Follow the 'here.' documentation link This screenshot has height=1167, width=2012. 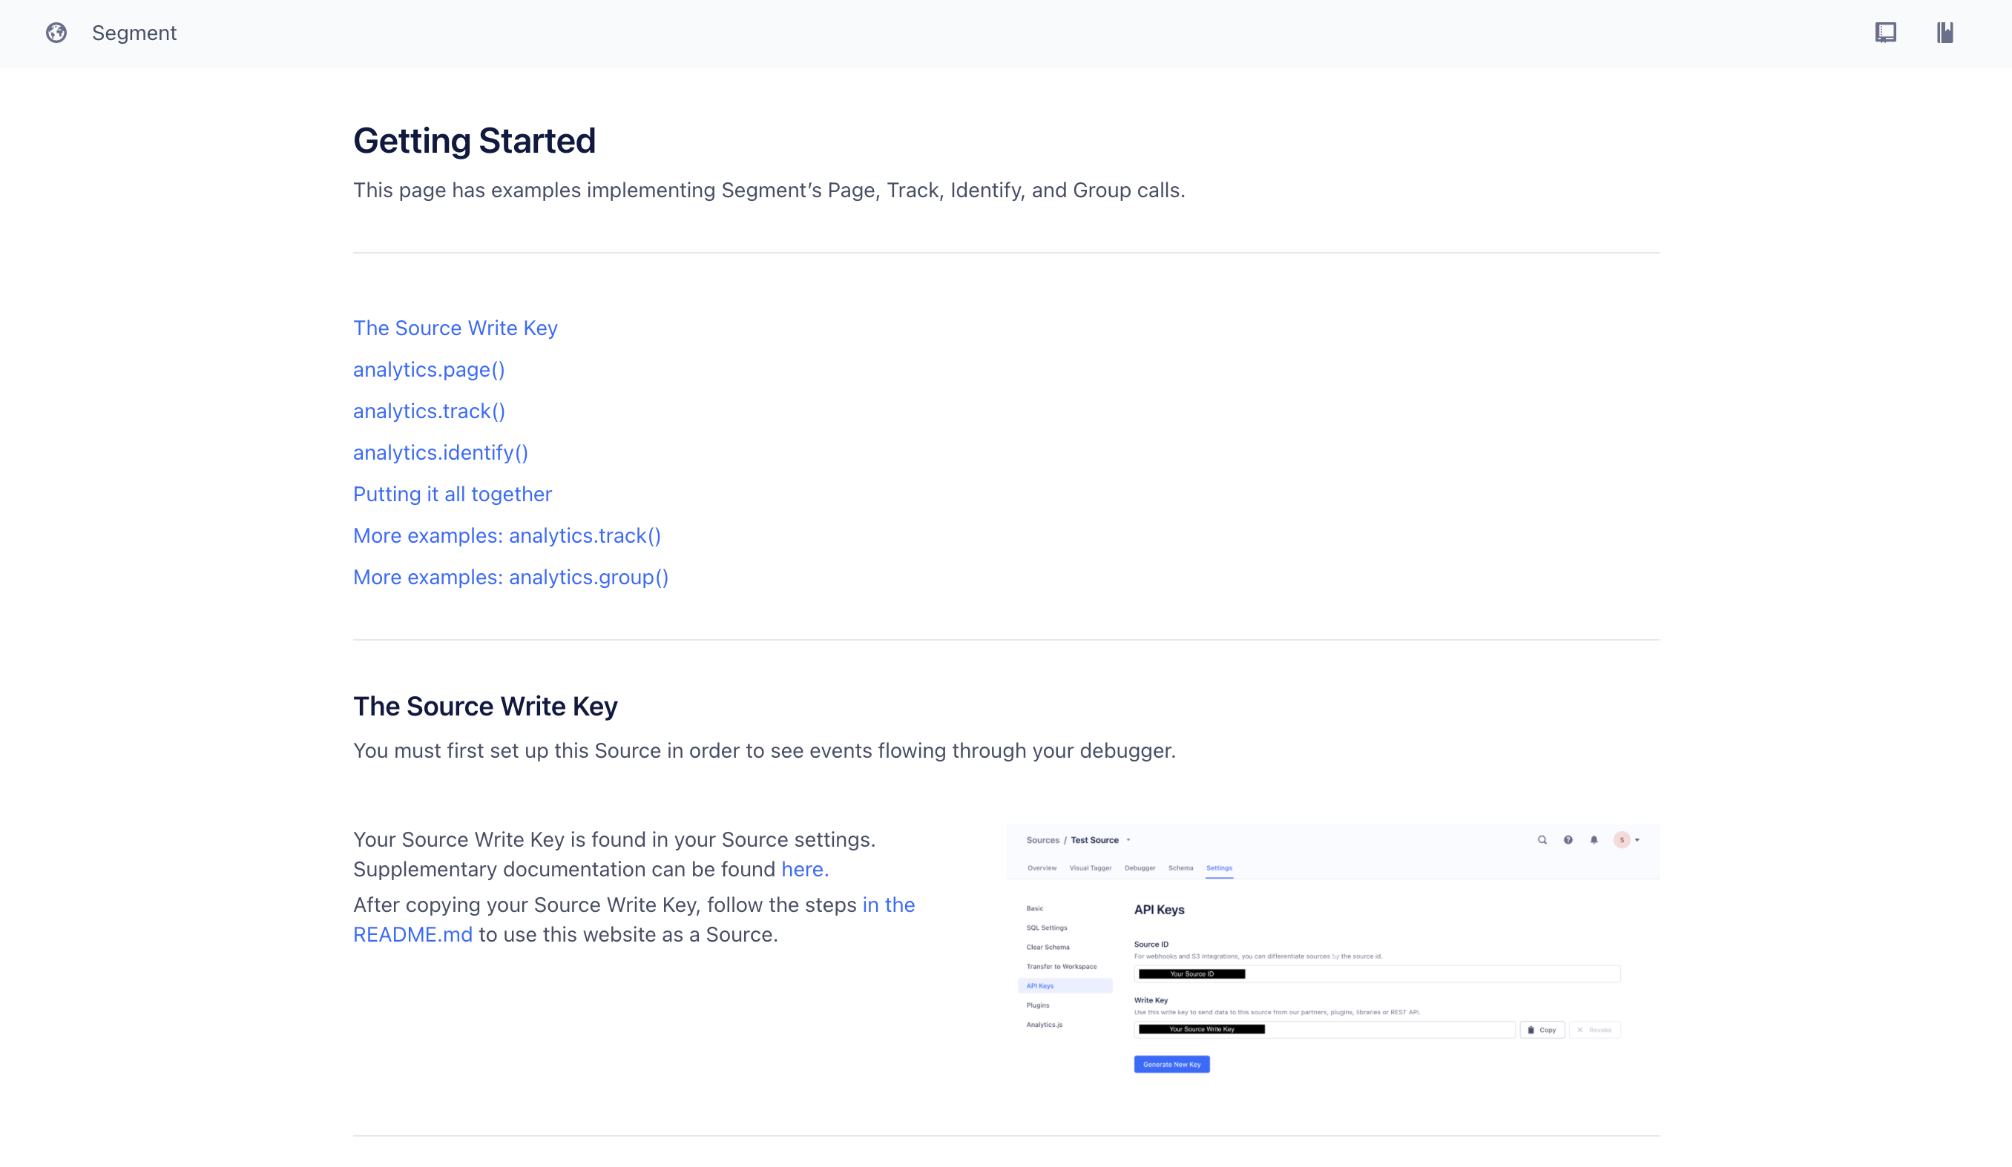pyautogui.click(x=805, y=869)
